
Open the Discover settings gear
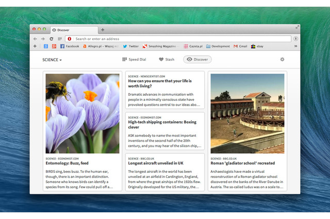282,60
